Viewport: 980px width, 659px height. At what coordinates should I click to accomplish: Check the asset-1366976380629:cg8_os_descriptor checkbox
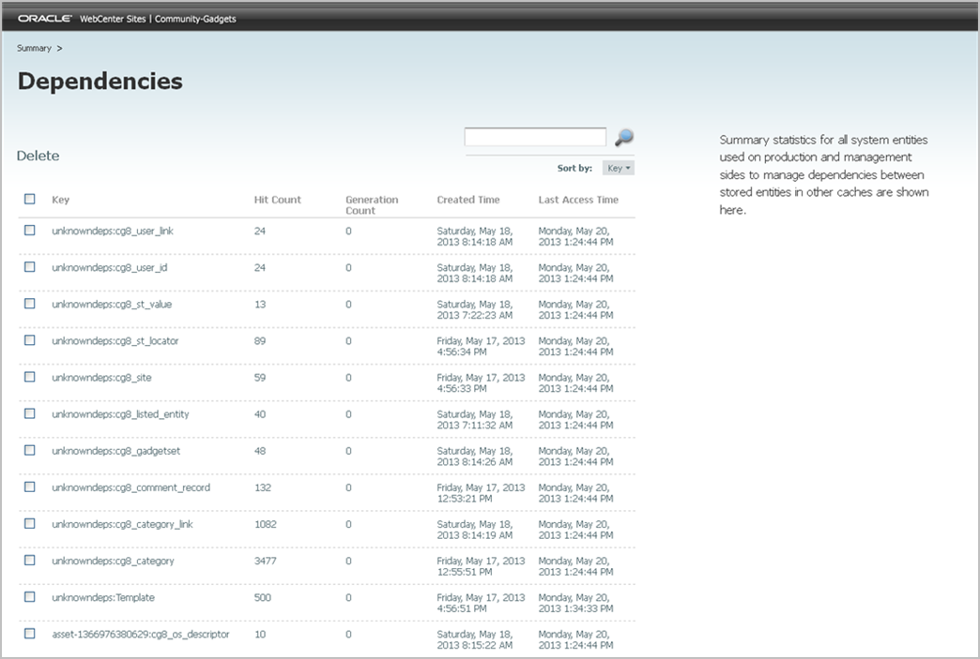[29, 634]
